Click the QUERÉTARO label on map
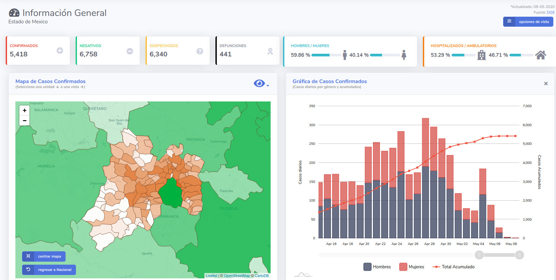556x280 pixels. pyautogui.click(x=95, y=109)
